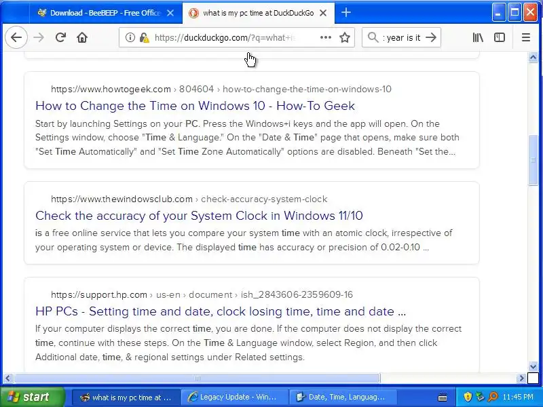The height and width of the screenshot is (407, 543).
Task: Click the forward navigation arrow
Action: 39,37
